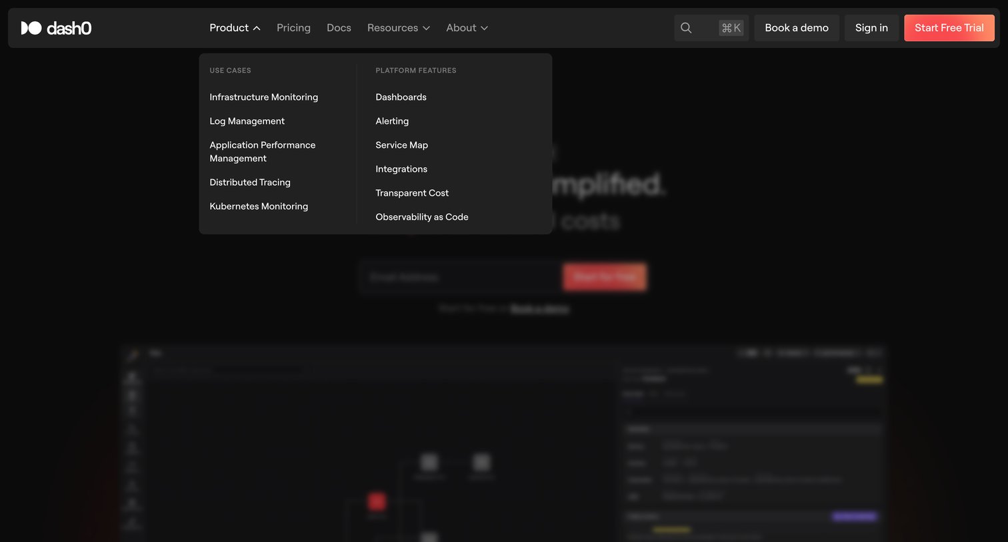This screenshot has height=542, width=1008.
Task: Choose Distributed Tracing
Action: click(250, 182)
